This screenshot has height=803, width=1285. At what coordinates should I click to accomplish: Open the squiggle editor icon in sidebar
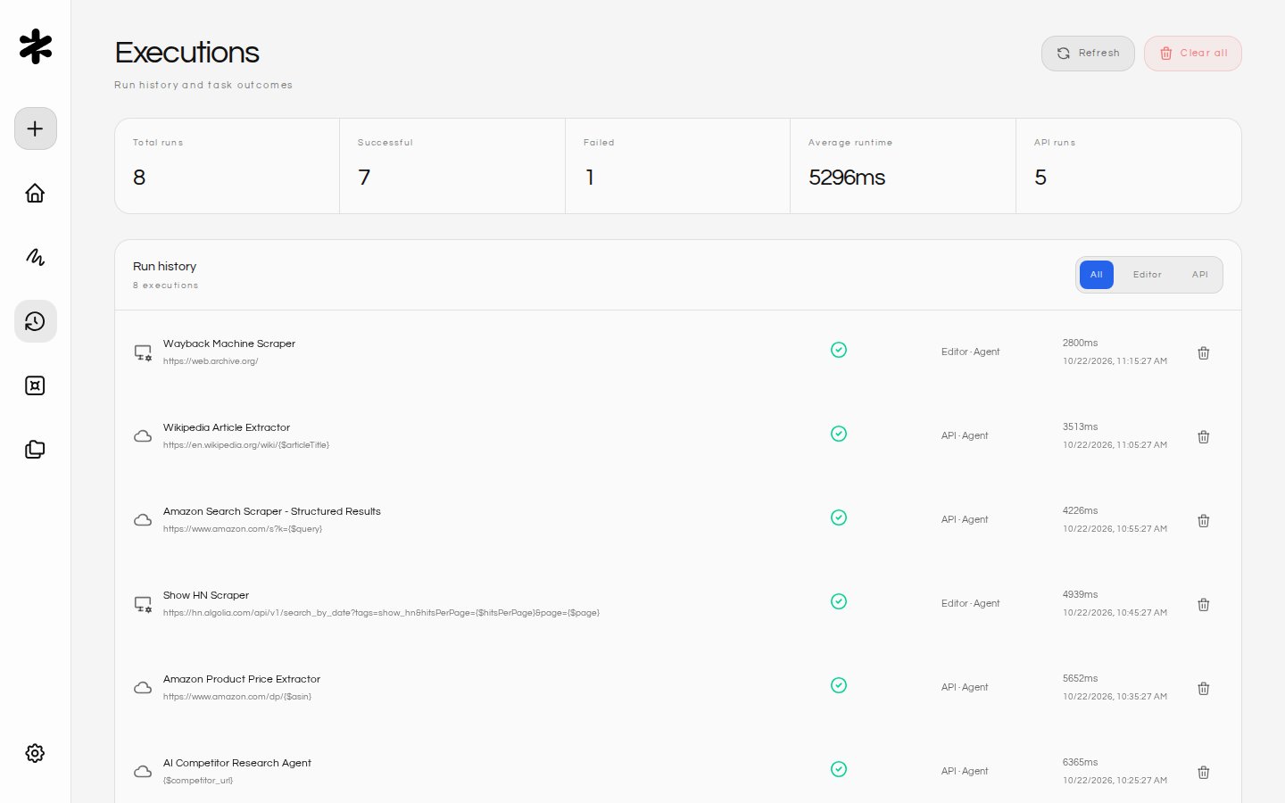tap(36, 257)
